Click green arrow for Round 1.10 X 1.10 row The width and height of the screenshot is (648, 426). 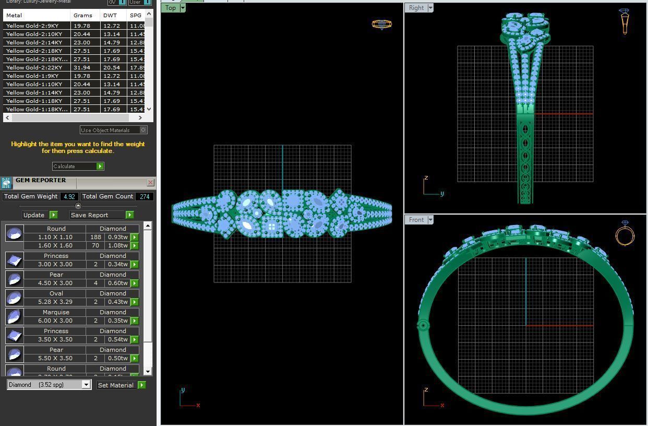(x=135, y=237)
